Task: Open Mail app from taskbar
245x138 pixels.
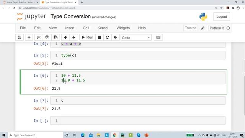Action: click(91, 135)
